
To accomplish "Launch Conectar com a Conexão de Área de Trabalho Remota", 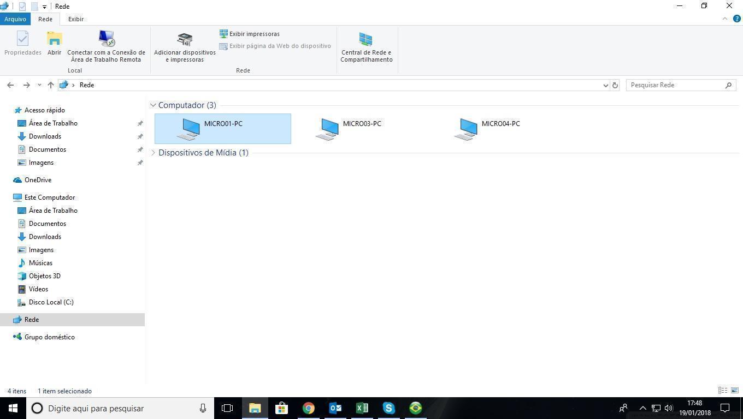I will point(106,46).
